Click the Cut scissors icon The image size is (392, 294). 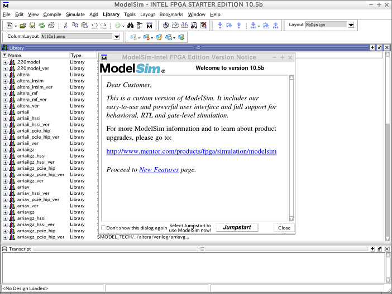pos(66,26)
